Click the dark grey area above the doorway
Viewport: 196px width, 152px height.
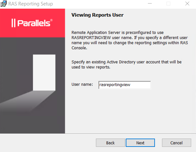tap(32, 45)
